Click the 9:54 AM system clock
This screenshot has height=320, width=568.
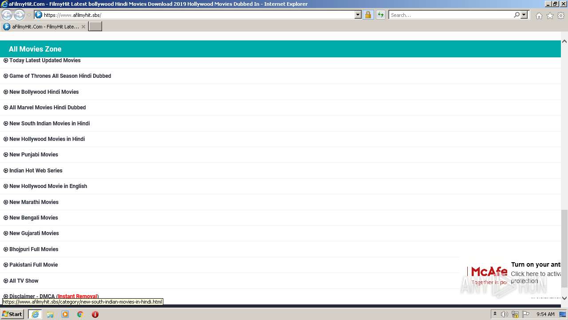pos(545,314)
